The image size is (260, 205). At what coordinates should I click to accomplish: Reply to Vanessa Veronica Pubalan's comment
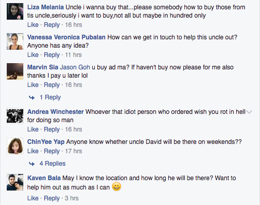click(52, 55)
